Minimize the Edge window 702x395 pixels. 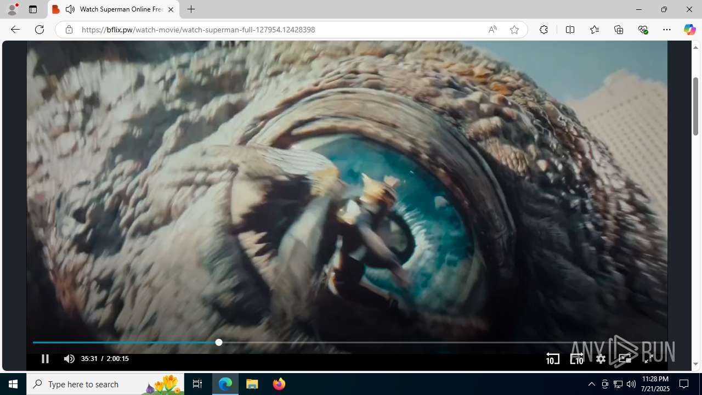[x=638, y=9]
